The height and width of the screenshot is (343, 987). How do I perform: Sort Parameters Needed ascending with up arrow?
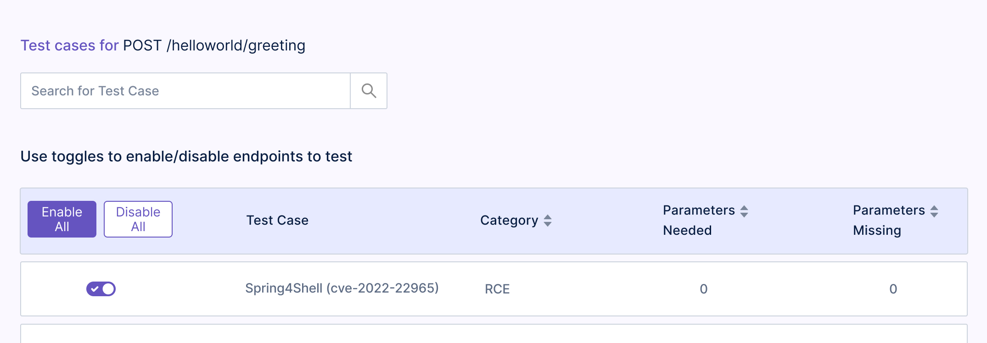point(744,208)
